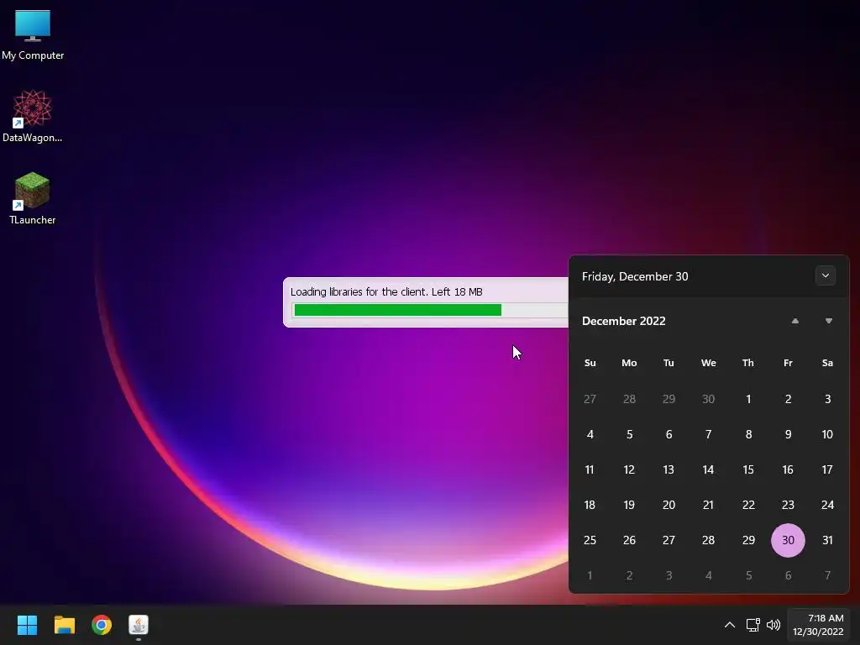
Task: Click the Sa weekday column header
Action: pyautogui.click(x=827, y=363)
